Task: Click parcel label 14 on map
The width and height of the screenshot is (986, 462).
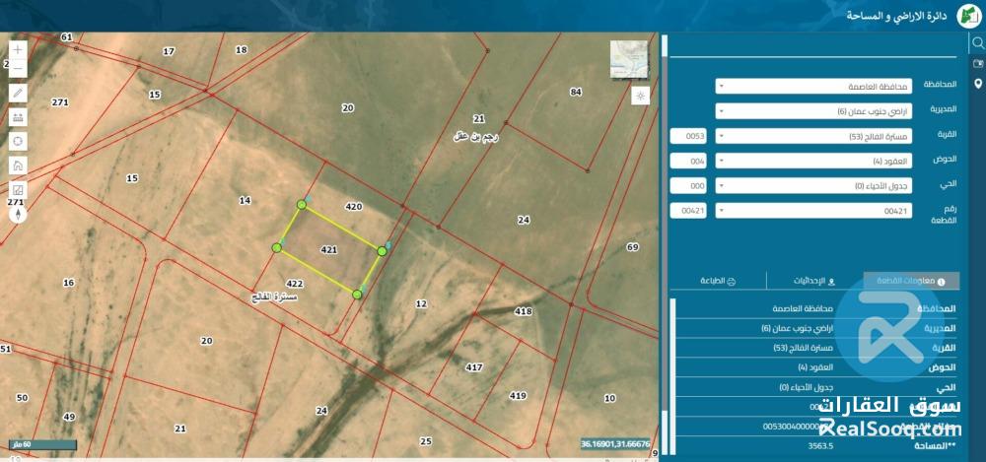Action: coord(246,200)
